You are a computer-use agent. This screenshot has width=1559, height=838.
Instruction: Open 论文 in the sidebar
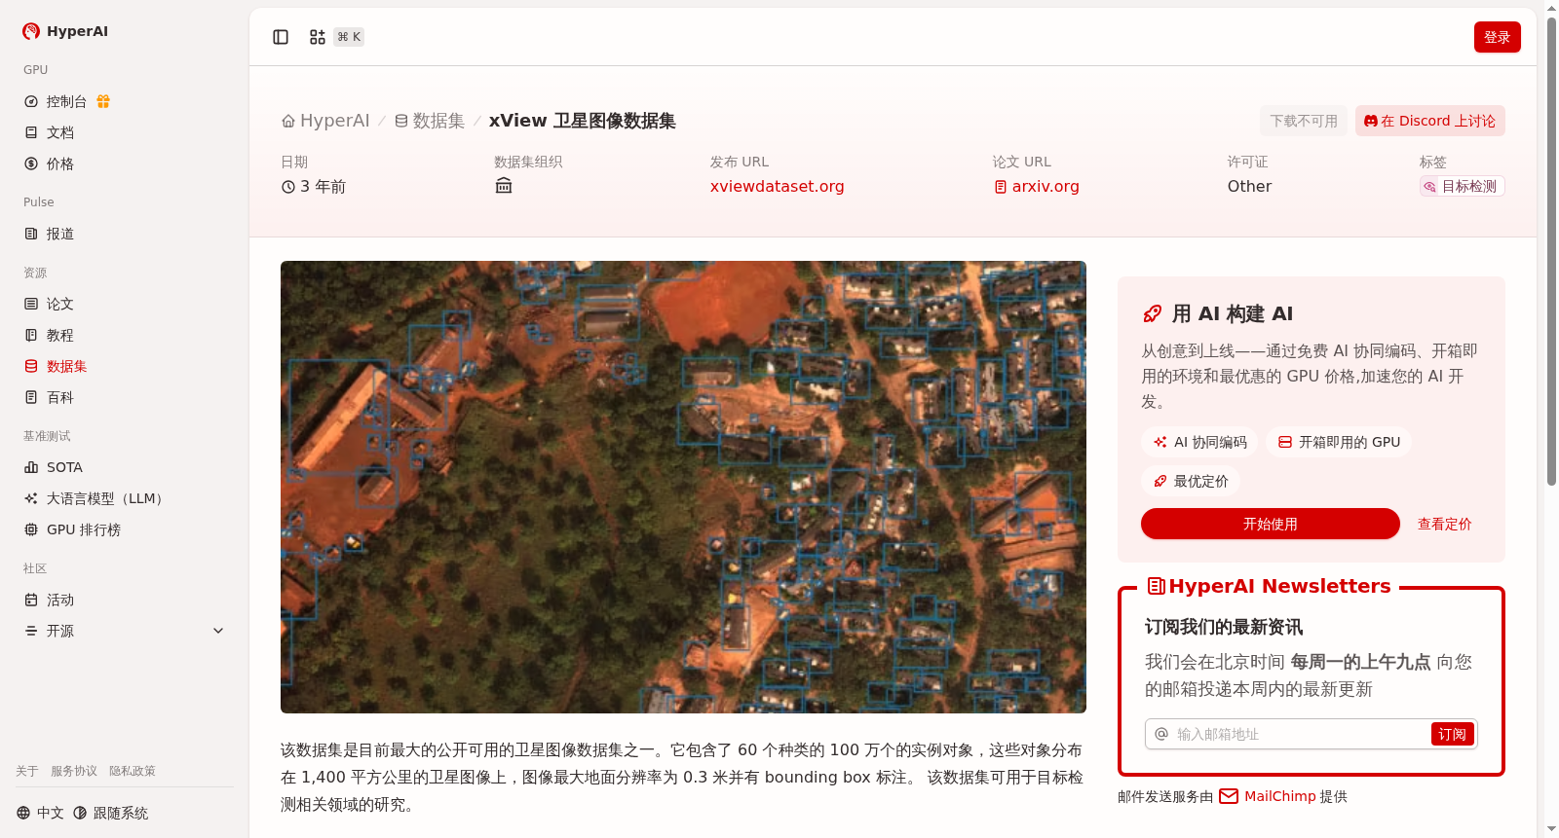tap(60, 304)
